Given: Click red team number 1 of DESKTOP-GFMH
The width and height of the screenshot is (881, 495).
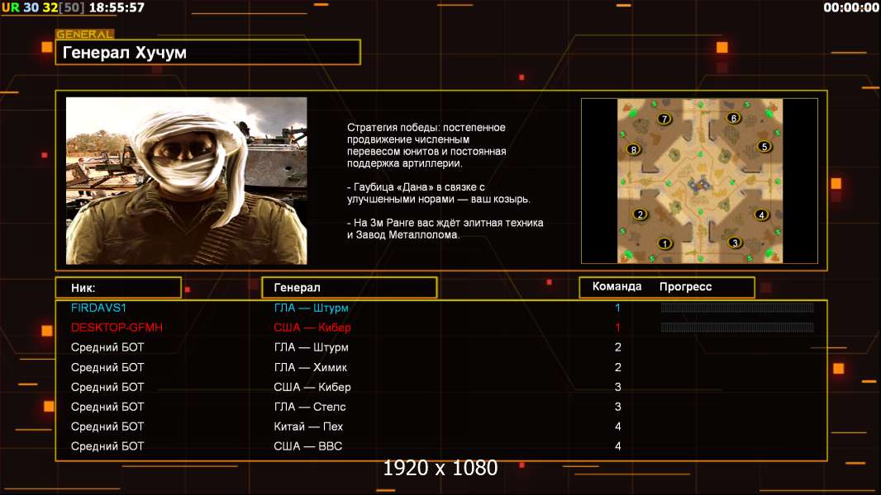Looking at the screenshot, I should (617, 328).
